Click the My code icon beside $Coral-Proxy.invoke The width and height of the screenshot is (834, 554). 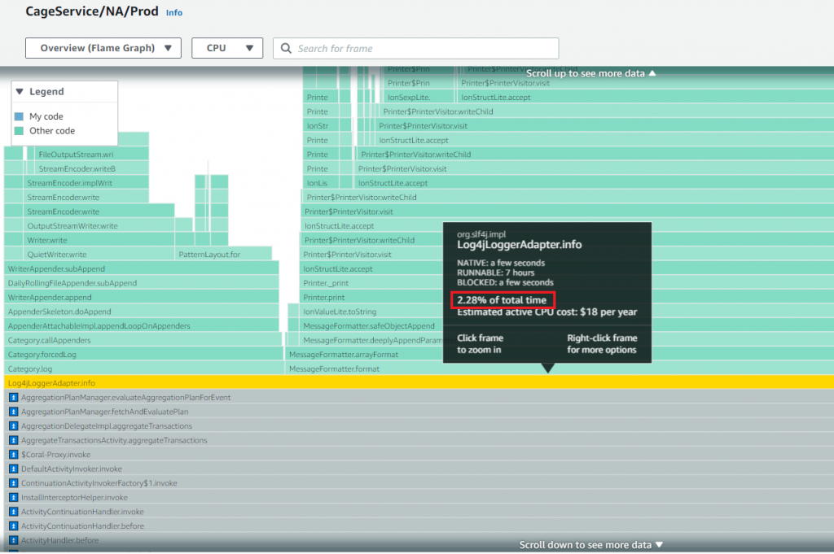click(x=12, y=454)
